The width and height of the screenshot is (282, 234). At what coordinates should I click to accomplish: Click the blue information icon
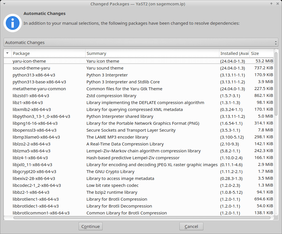click(x=13, y=22)
